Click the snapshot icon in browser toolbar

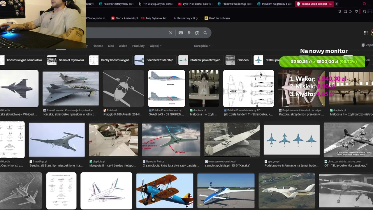click(x=345, y=12)
